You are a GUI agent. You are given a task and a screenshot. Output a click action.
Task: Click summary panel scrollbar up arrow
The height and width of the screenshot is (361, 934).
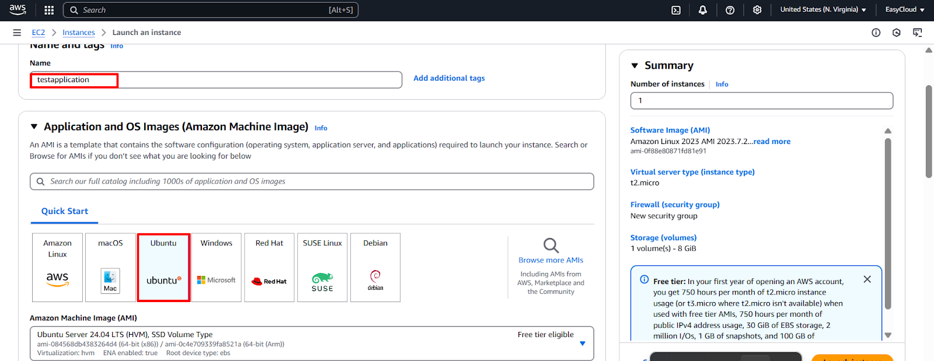pyautogui.click(x=888, y=131)
